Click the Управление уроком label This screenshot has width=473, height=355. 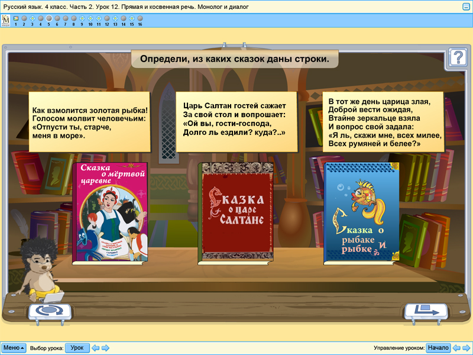(x=399, y=348)
